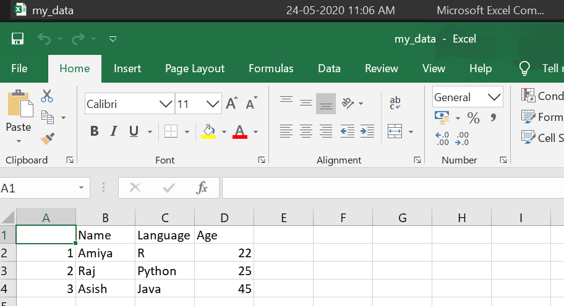The height and width of the screenshot is (306, 564).
Task: Enable Bottom Align for cells
Action: 326,104
